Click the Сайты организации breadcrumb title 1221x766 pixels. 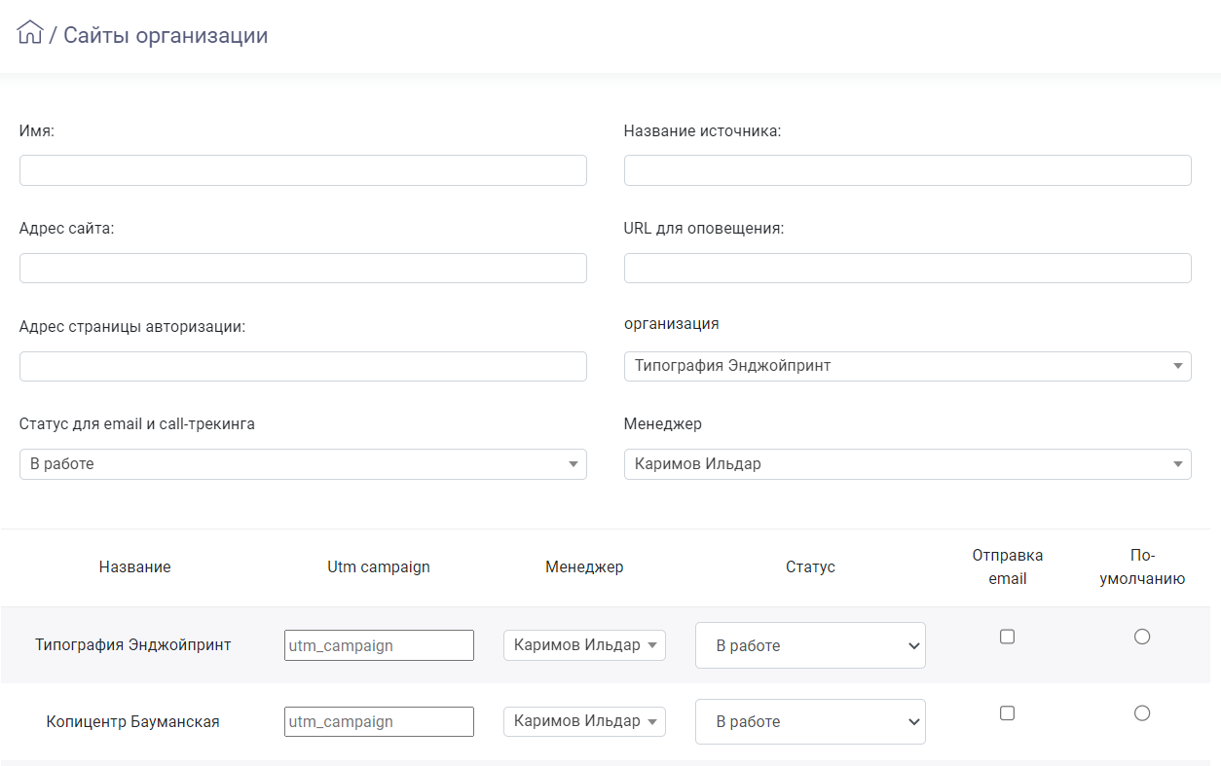pos(166,36)
